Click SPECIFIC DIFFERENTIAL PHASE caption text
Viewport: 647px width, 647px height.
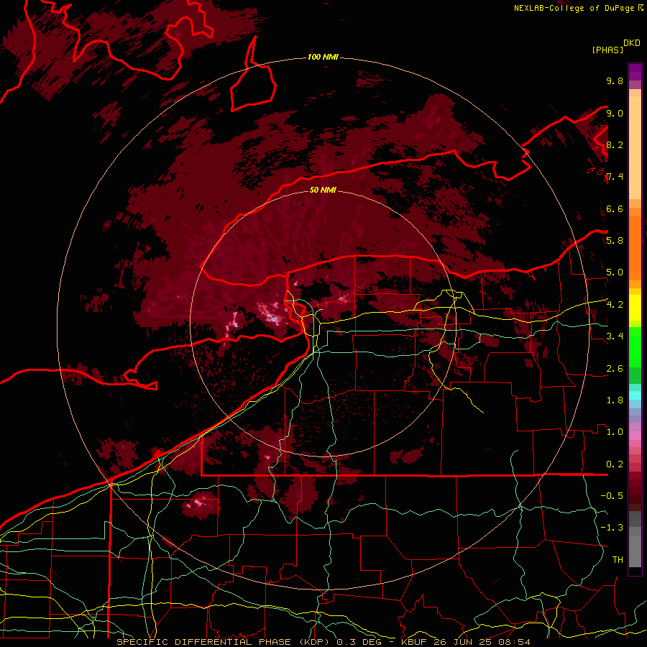pyautogui.click(x=205, y=642)
